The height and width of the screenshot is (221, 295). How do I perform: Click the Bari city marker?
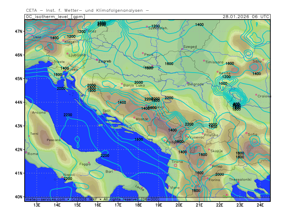[115, 170]
